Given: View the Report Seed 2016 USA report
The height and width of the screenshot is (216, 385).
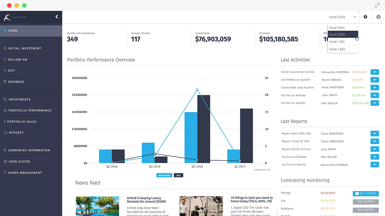Looking at the screenshot, I should pos(374,134).
